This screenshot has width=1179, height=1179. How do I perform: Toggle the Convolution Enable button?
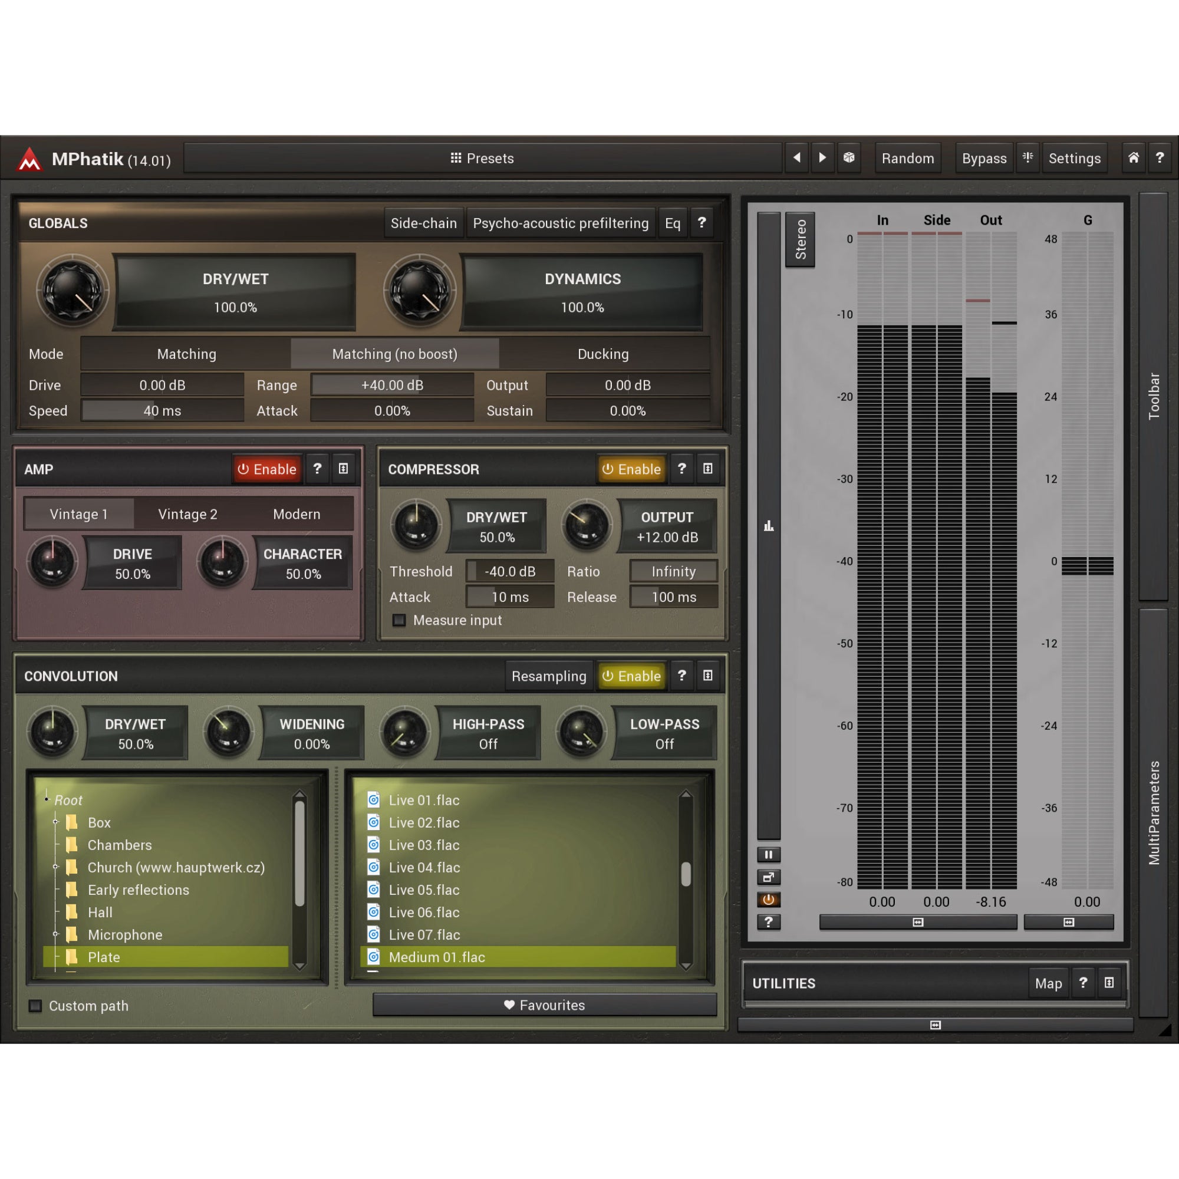click(x=631, y=676)
